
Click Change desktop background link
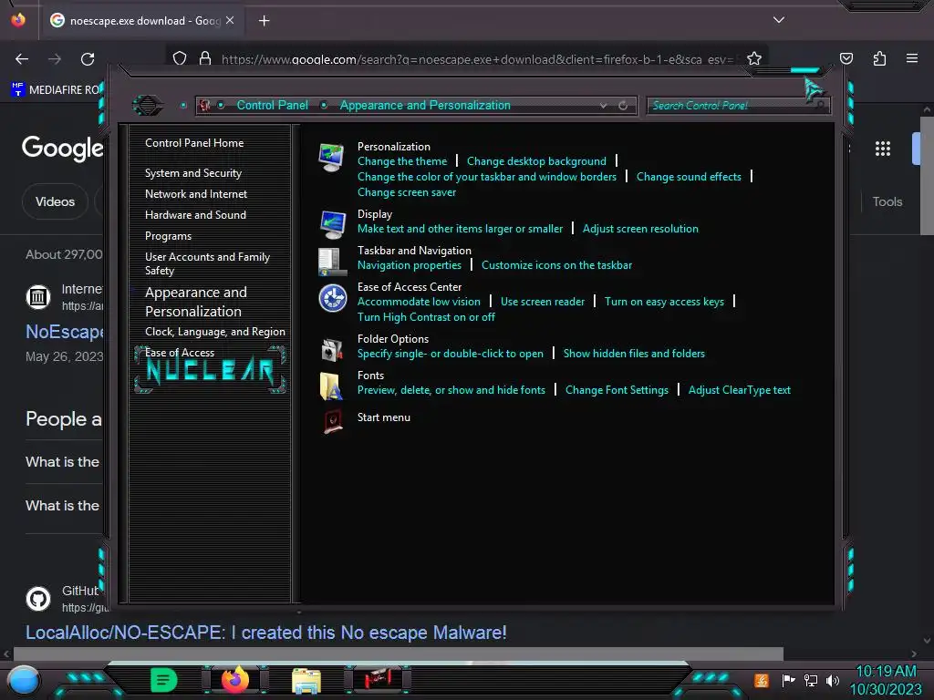coord(536,161)
